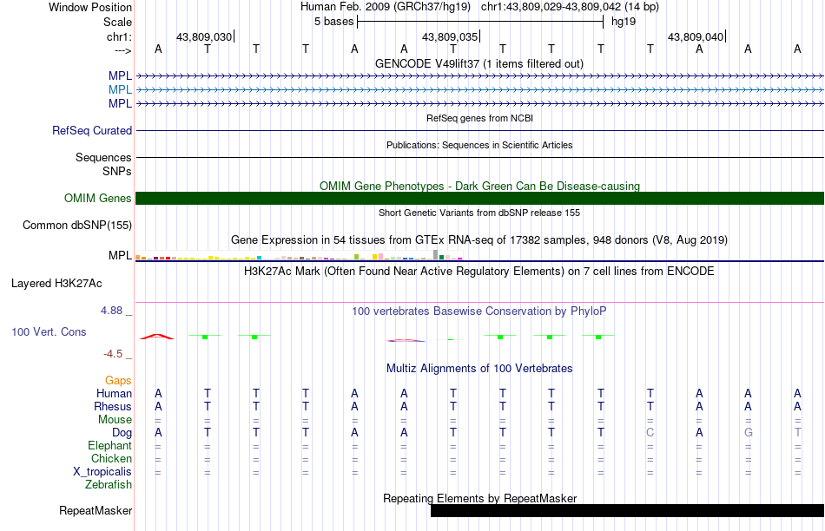Select the Scale label
825x531 pixels.
pyautogui.click(x=117, y=22)
